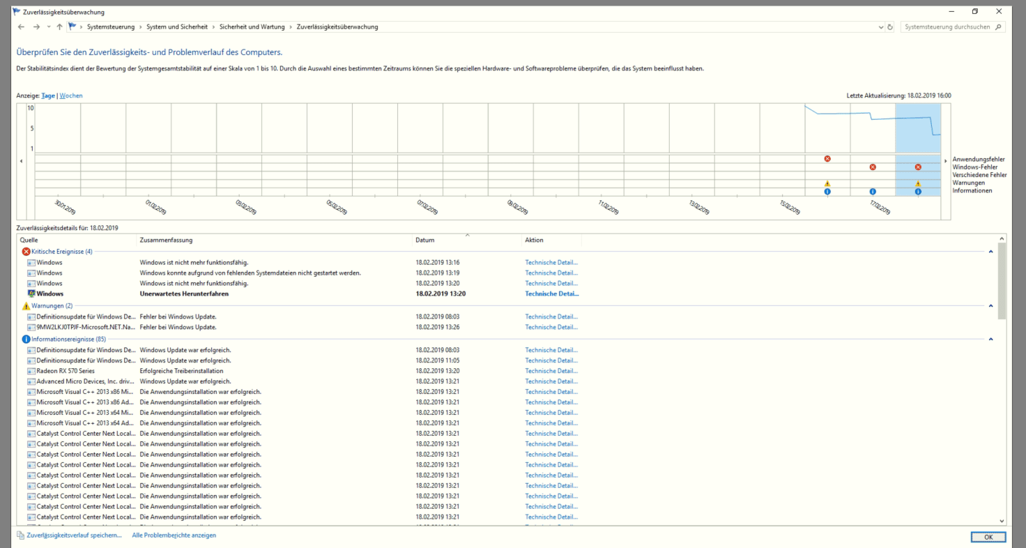Click the save-history document icon
1026x548 pixels.
(x=21, y=535)
